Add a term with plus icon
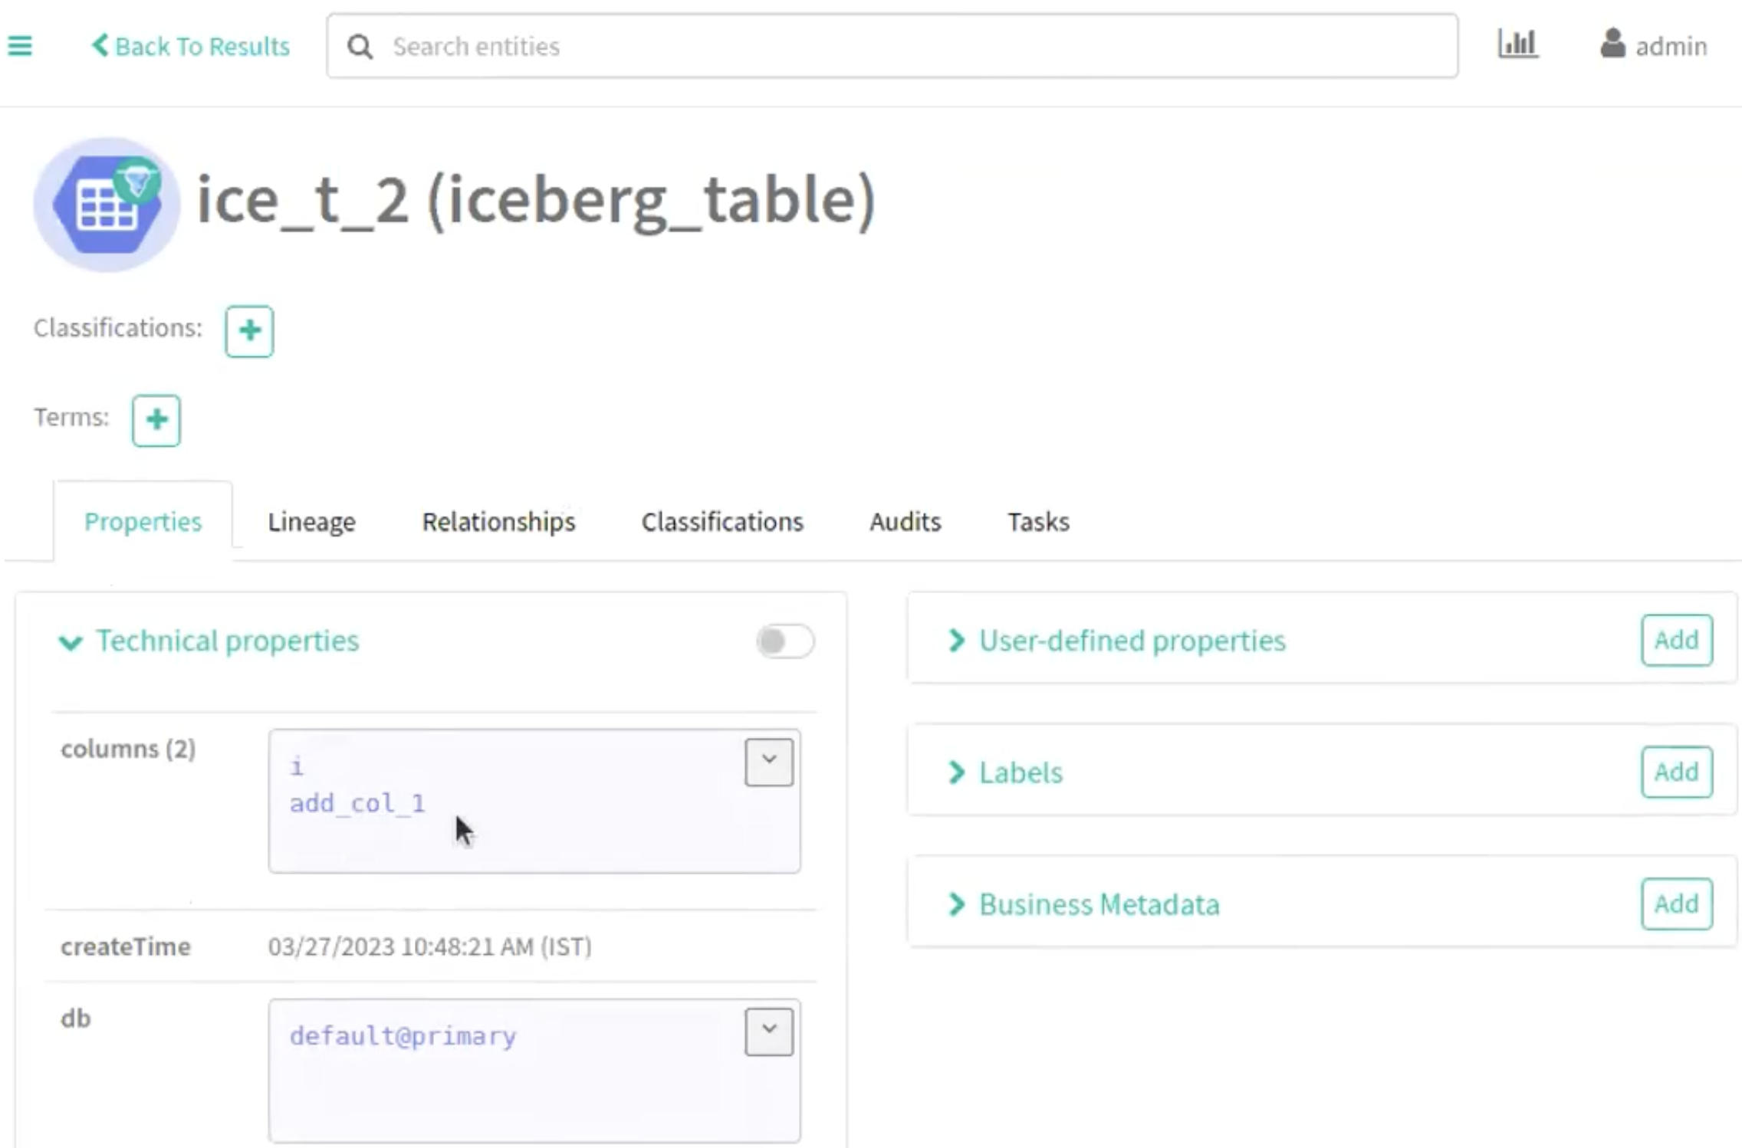 click(x=156, y=420)
